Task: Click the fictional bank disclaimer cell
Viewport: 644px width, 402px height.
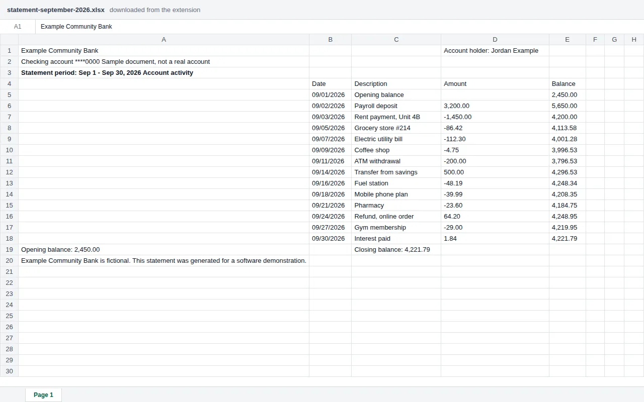Action: click(164, 261)
